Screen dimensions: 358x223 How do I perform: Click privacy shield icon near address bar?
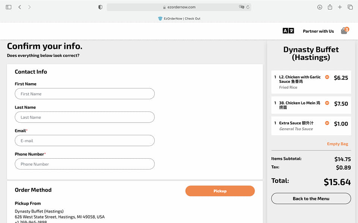coord(100,7)
